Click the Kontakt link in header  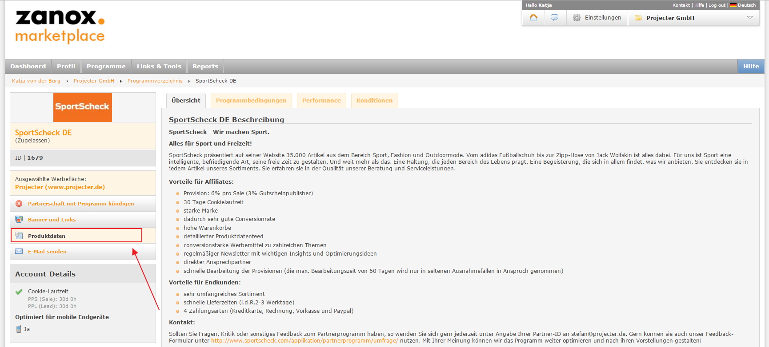[x=681, y=5]
